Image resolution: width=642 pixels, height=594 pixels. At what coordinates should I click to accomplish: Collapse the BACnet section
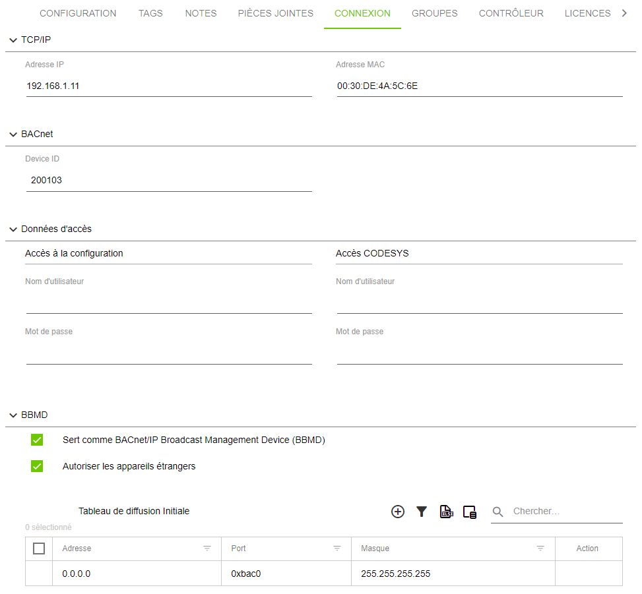point(13,134)
